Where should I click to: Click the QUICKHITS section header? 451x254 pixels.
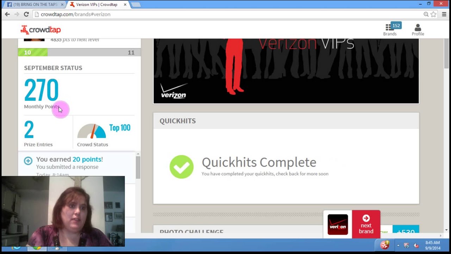[x=178, y=121]
